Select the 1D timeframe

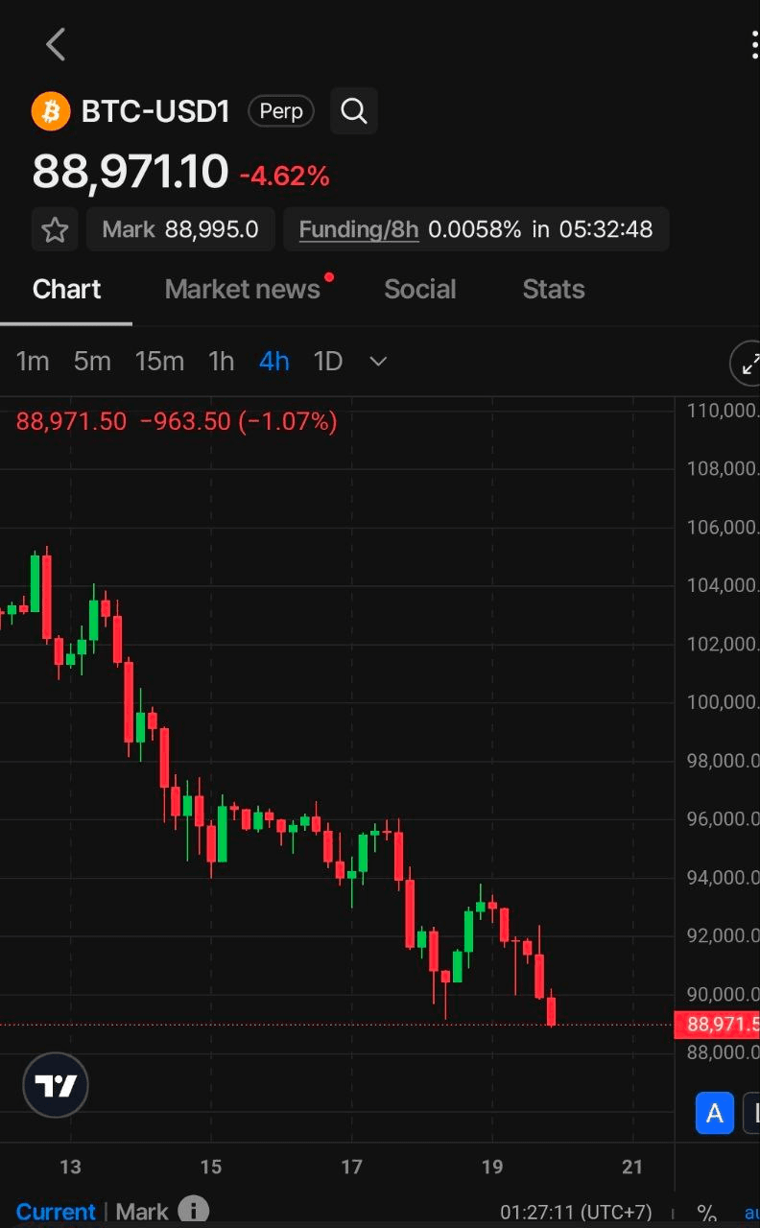pyautogui.click(x=328, y=362)
